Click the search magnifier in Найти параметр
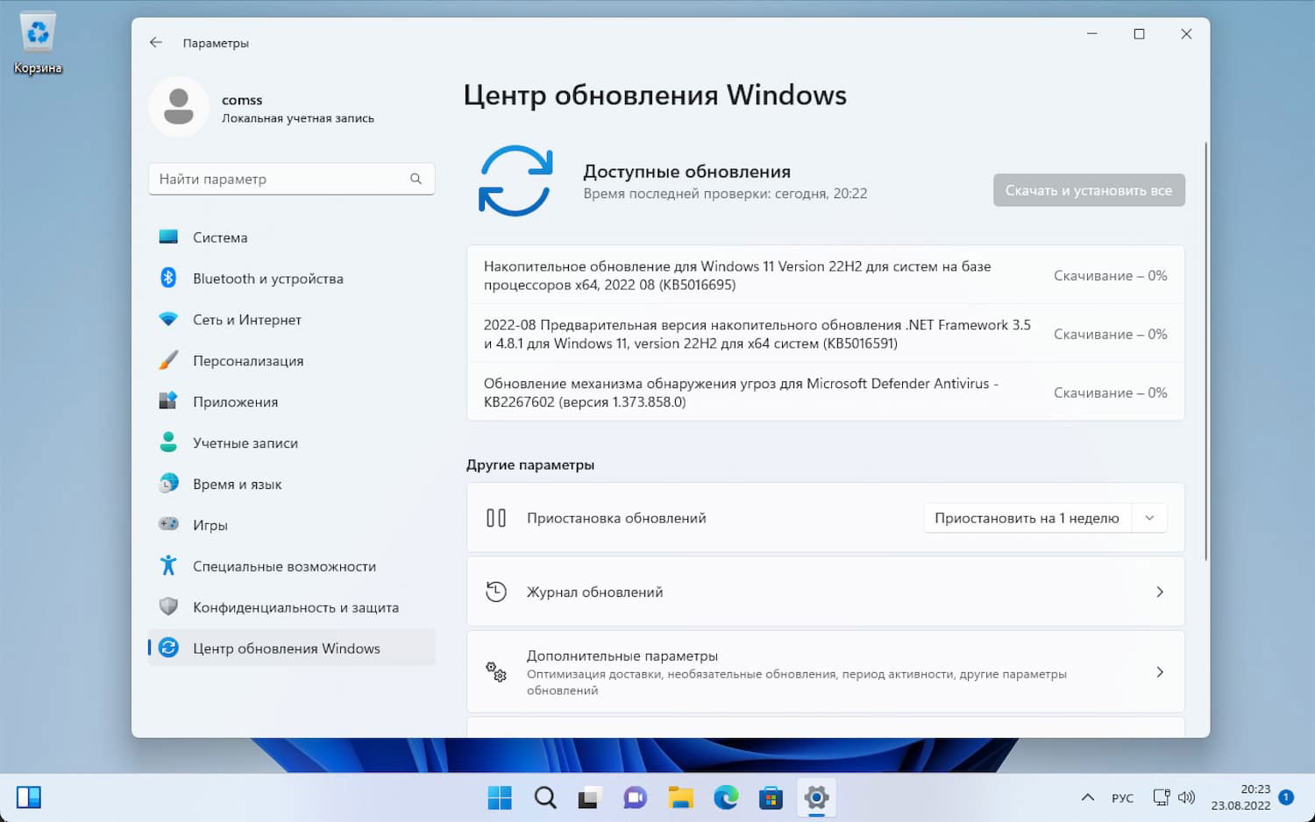This screenshot has width=1315, height=822. coord(416,179)
